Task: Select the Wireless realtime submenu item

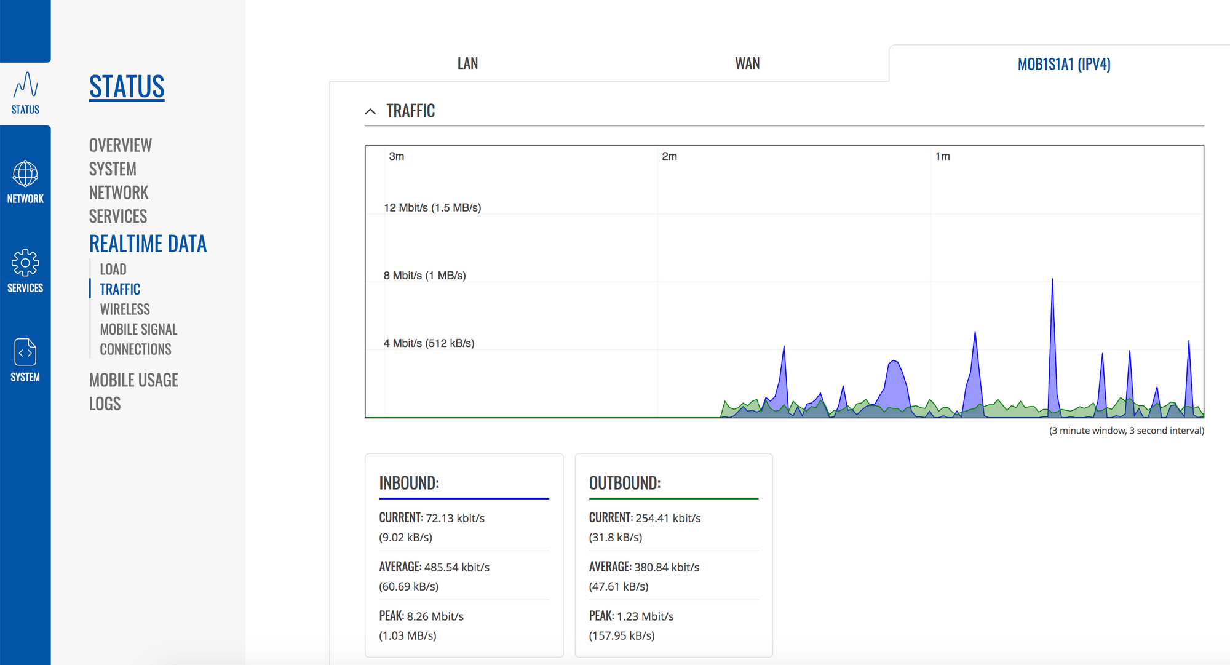Action: pos(125,309)
